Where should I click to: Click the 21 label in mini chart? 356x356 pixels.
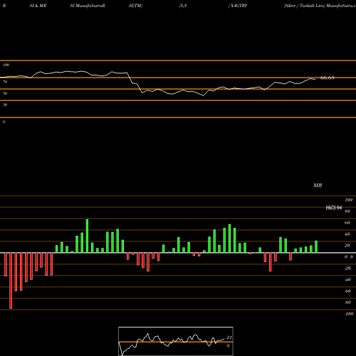pos(229,337)
